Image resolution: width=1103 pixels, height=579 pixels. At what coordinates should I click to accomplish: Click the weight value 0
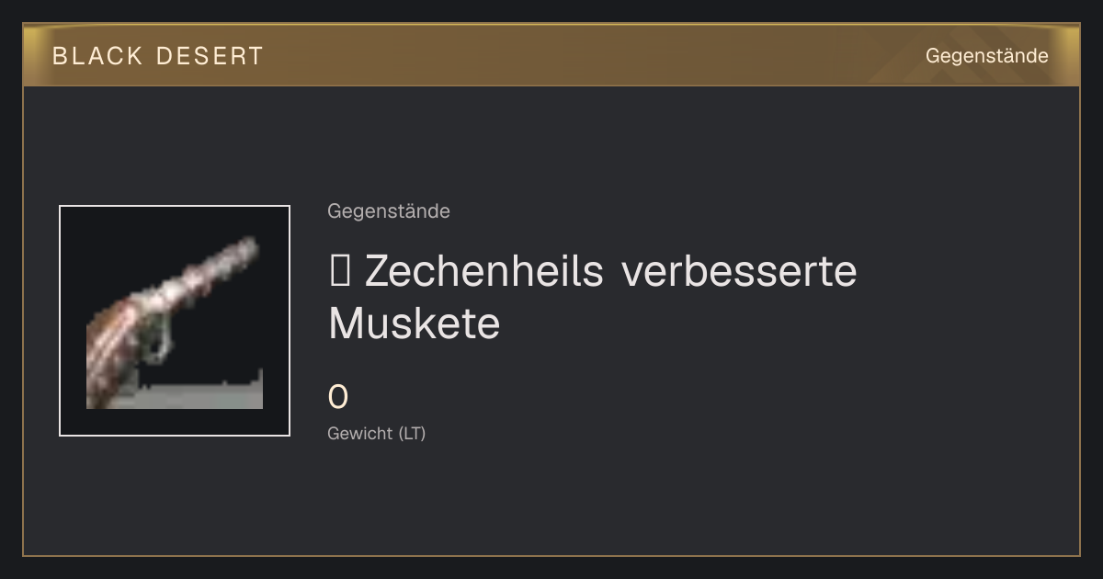(x=338, y=397)
